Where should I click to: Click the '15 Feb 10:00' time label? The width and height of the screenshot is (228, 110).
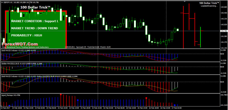pyautogui.click(x=63, y=108)
